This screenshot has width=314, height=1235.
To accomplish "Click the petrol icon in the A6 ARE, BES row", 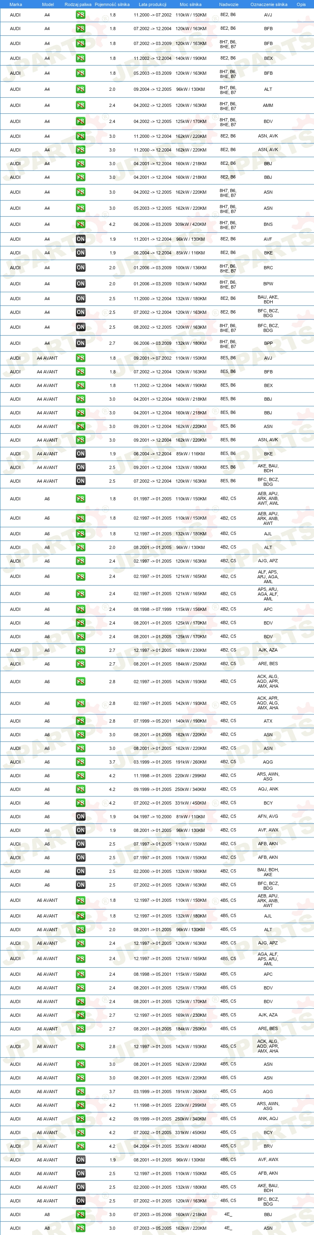I will click(80, 664).
